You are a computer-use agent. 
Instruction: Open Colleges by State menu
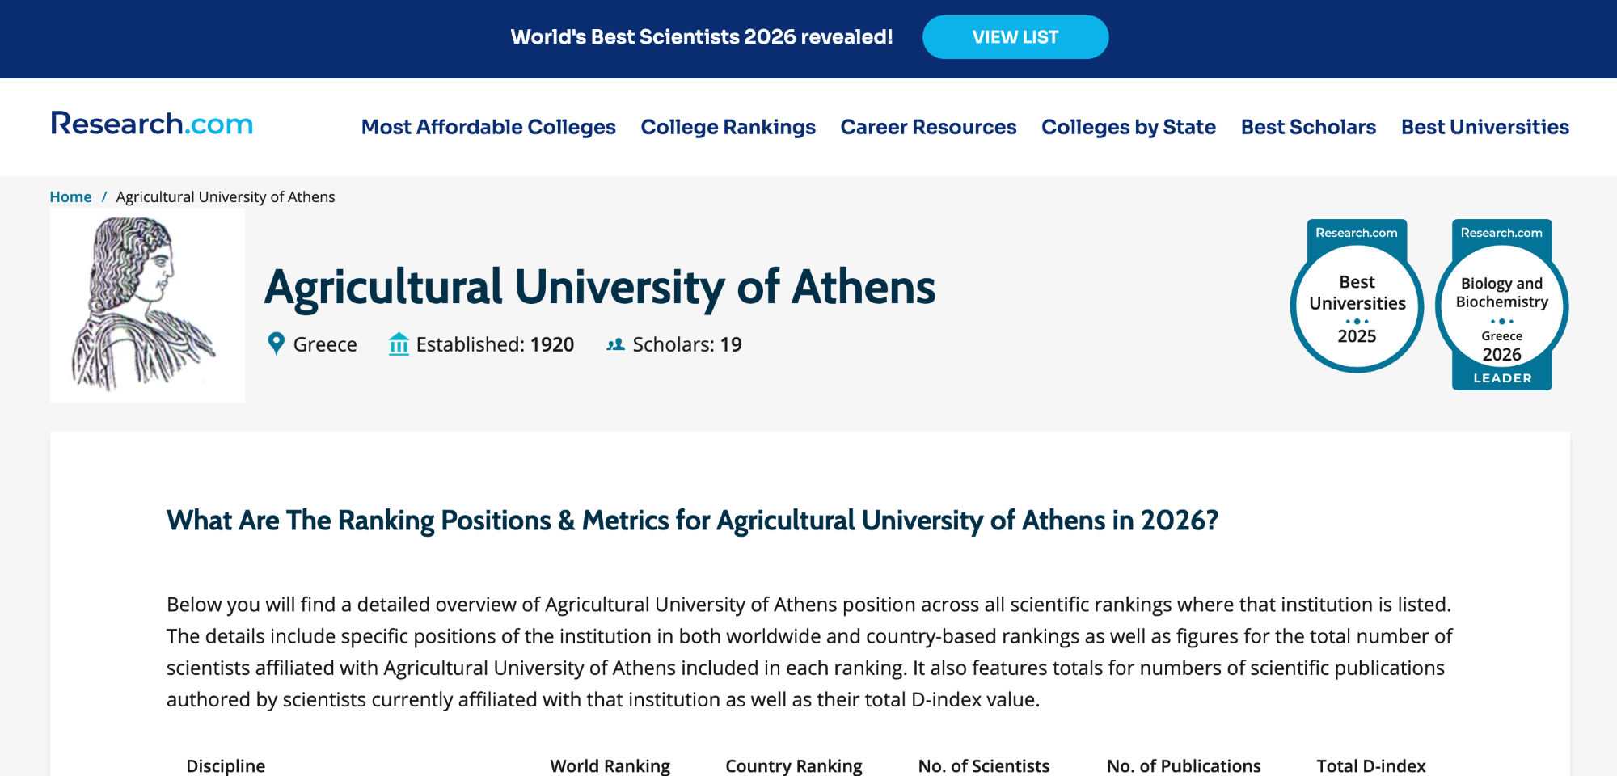click(1129, 127)
